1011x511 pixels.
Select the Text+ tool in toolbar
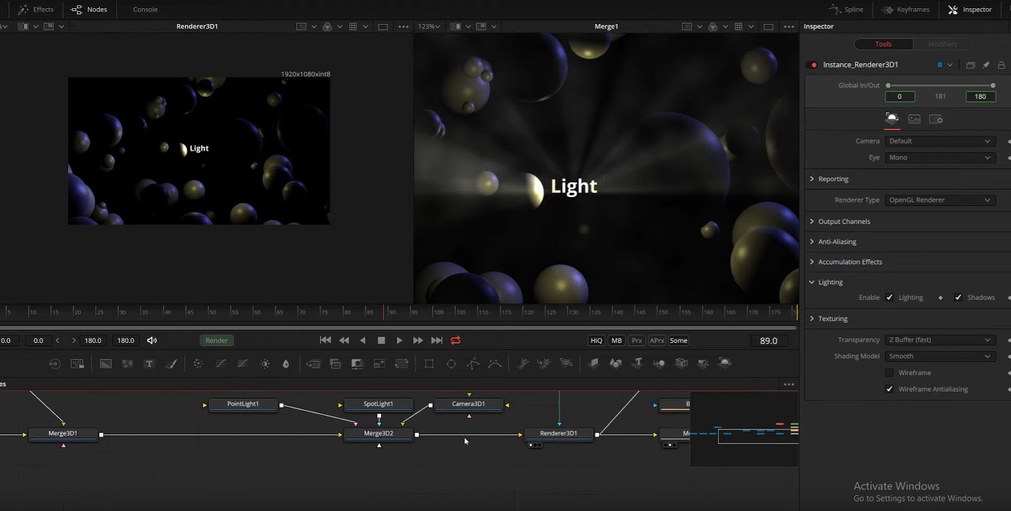click(x=149, y=364)
